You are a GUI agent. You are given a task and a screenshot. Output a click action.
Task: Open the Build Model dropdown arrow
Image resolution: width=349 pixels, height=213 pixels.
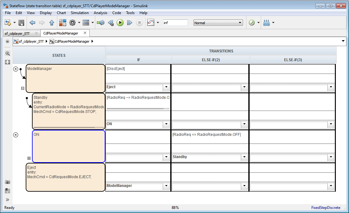click(x=273, y=23)
